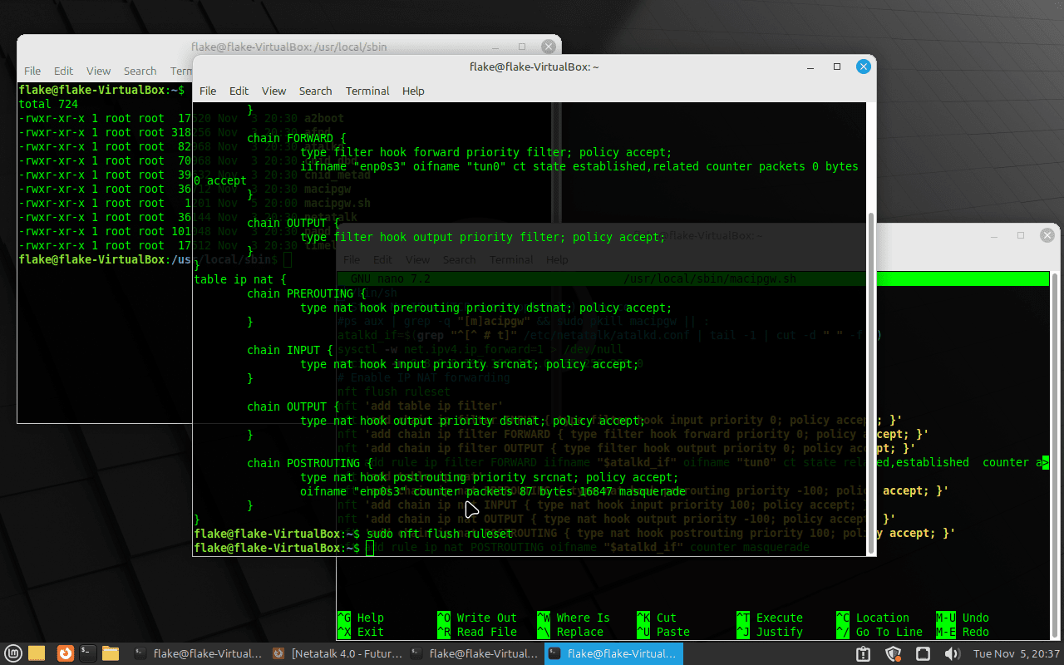Open Edit menu of the front terminal
Viewport: 1064px width, 665px height.
[x=239, y=91]
